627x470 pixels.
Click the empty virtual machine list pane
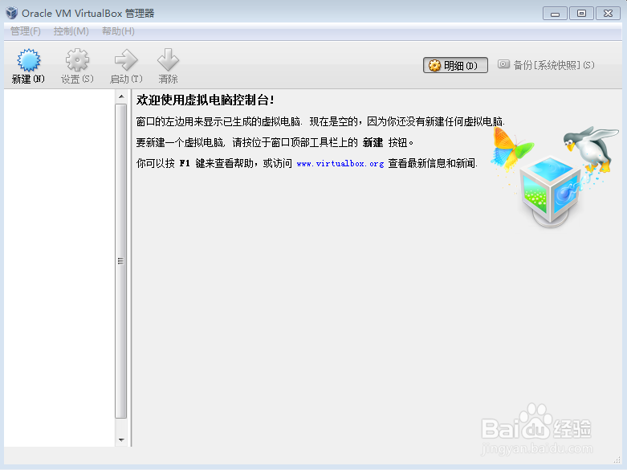(59, 268)
